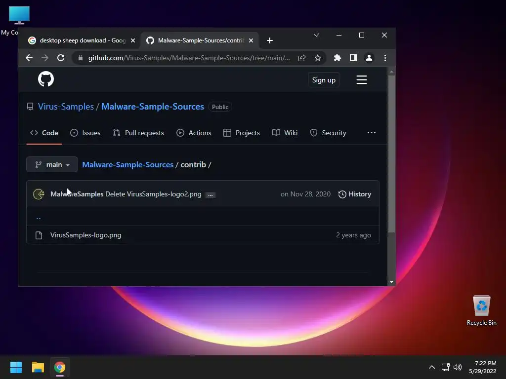The width and height of the screenshot is (506, 379).
Task: Click the '2 years ago' timestamp
Action: (353, 235)
